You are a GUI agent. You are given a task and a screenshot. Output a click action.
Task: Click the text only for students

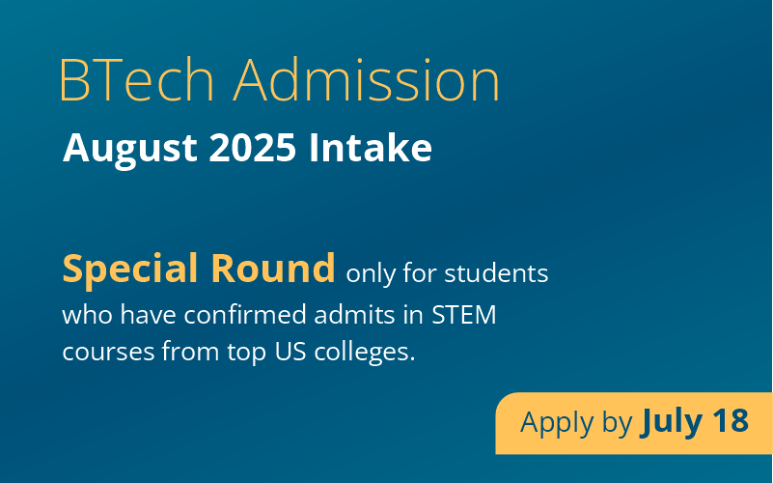447,273
